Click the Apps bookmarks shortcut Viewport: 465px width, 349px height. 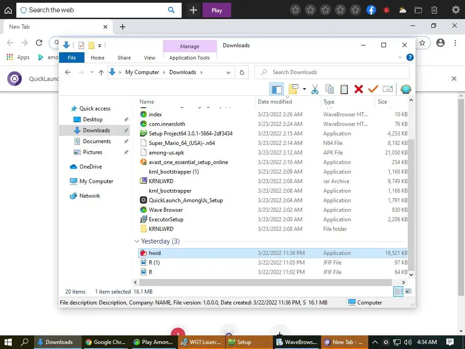click(18, 57)
